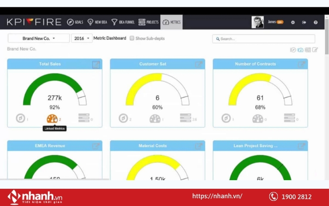Click the Search input field
Screen dimensions: 329x206
click(264, 39)
